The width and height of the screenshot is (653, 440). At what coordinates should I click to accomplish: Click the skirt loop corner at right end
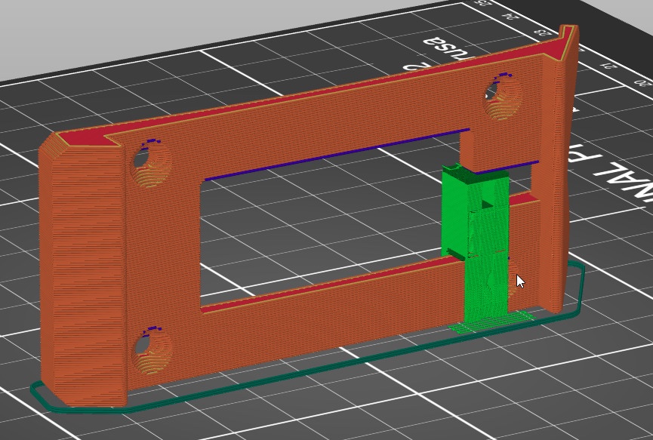[x=580, y=272]
